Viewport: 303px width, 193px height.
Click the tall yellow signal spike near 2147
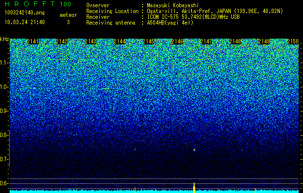click(x=194, y=188)
